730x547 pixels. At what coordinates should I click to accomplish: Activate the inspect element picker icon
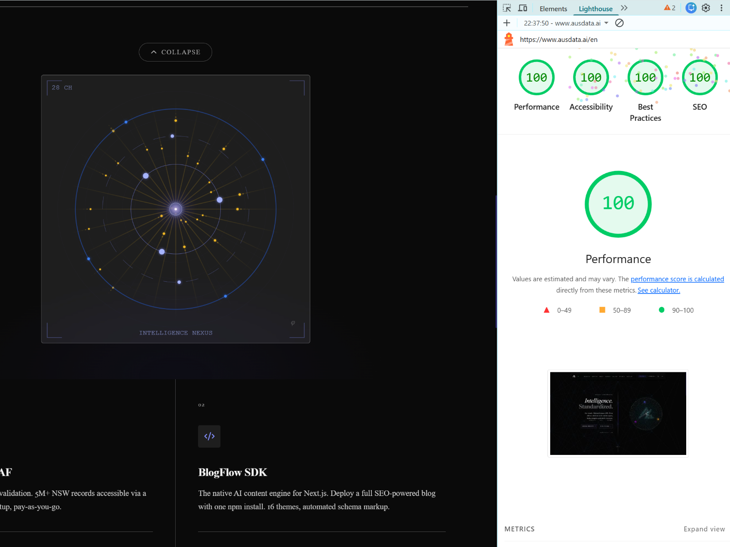coord(507,8)
